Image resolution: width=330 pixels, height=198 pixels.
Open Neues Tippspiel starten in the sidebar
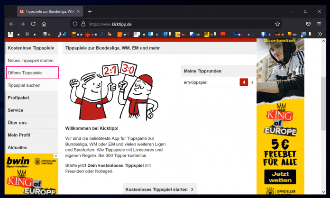tap(30, 61)
